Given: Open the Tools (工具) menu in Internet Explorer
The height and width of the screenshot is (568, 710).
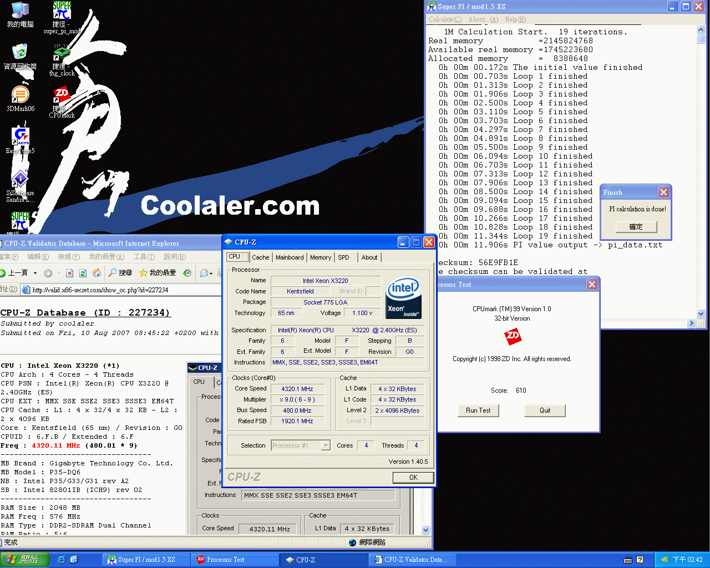Looking at the screenshot, I should pos(144,257).
